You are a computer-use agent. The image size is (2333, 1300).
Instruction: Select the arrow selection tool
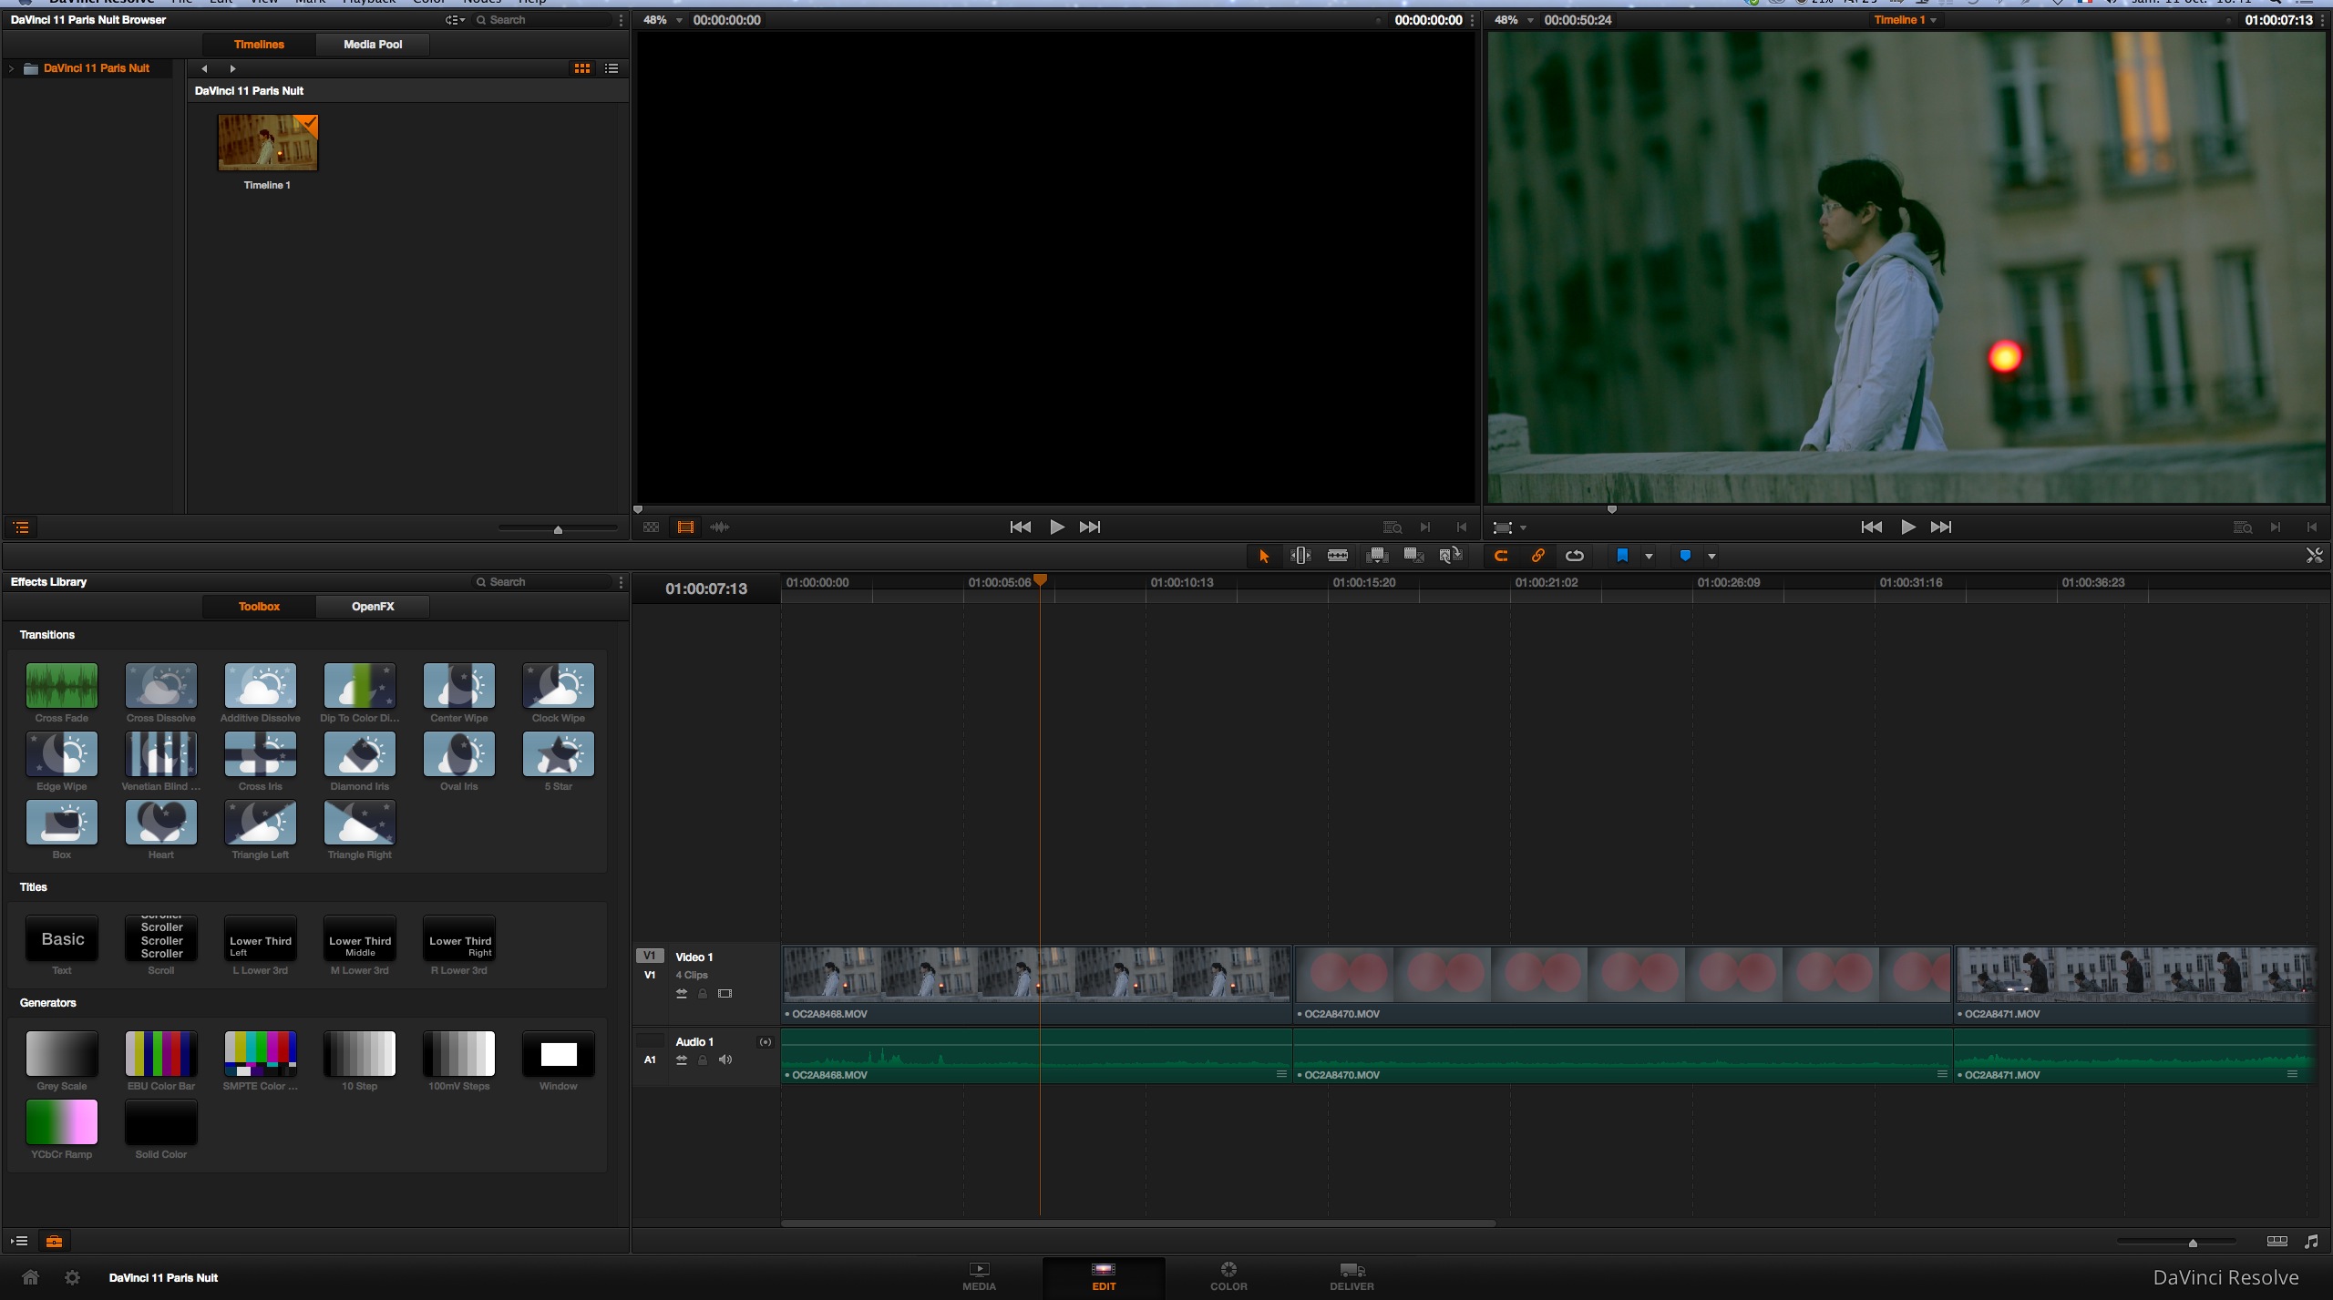(1265, 555)
